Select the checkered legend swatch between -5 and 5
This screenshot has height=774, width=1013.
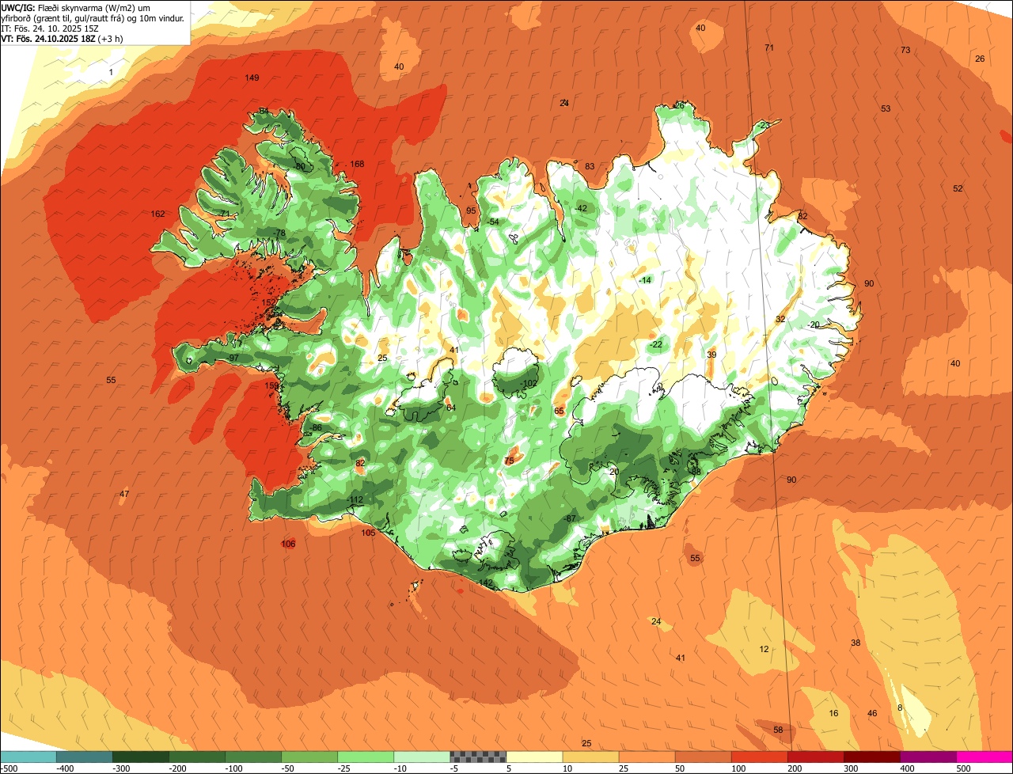click(478, 757)
